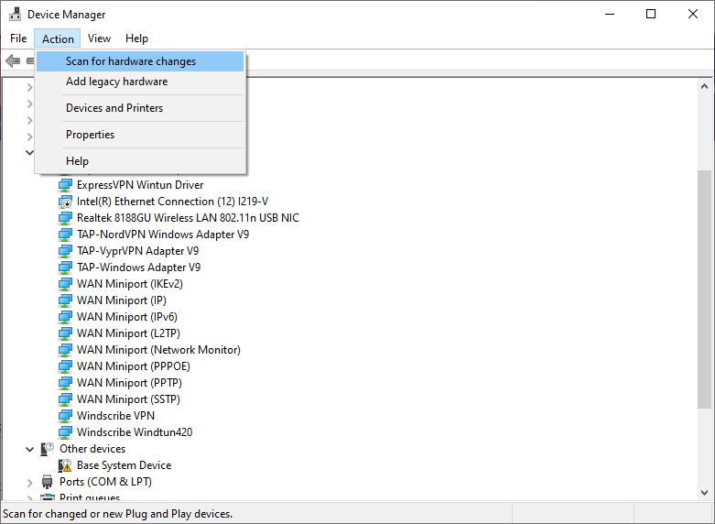Click the WAN Miniport (IPv6) icon
This screenshot has height=524, width=715.
coord(65,317)
